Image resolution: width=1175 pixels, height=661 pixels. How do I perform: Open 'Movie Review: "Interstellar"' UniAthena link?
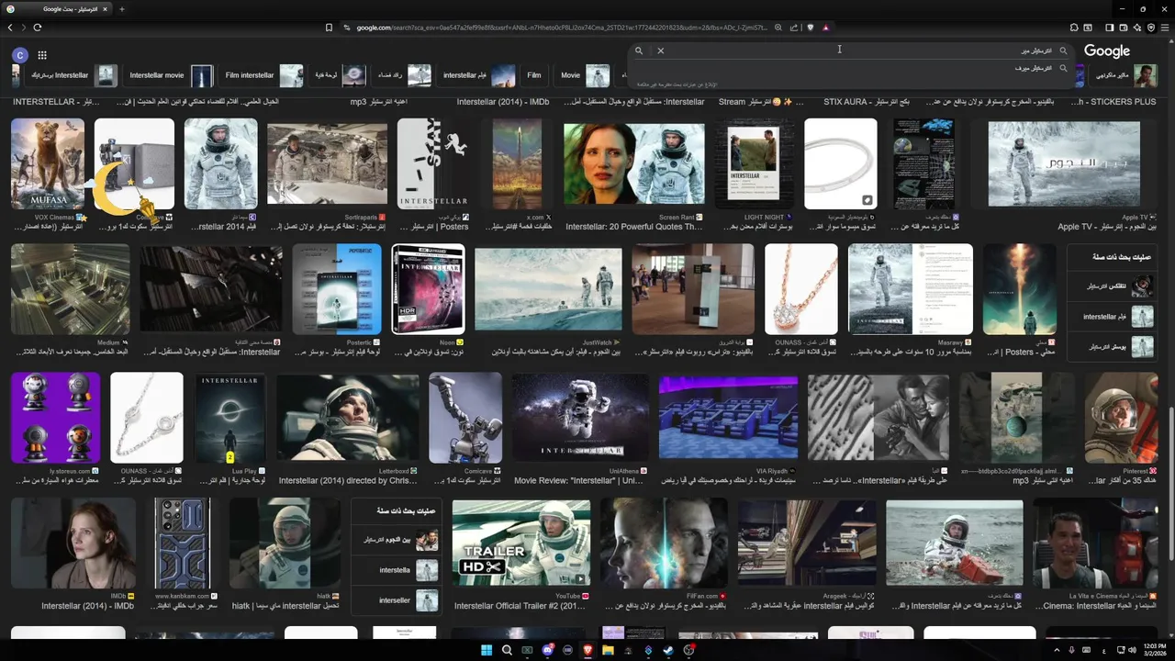coord(580,480)
